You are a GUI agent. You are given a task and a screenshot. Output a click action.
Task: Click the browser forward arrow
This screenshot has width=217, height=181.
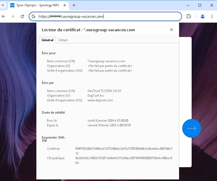(x=13, y=17)
